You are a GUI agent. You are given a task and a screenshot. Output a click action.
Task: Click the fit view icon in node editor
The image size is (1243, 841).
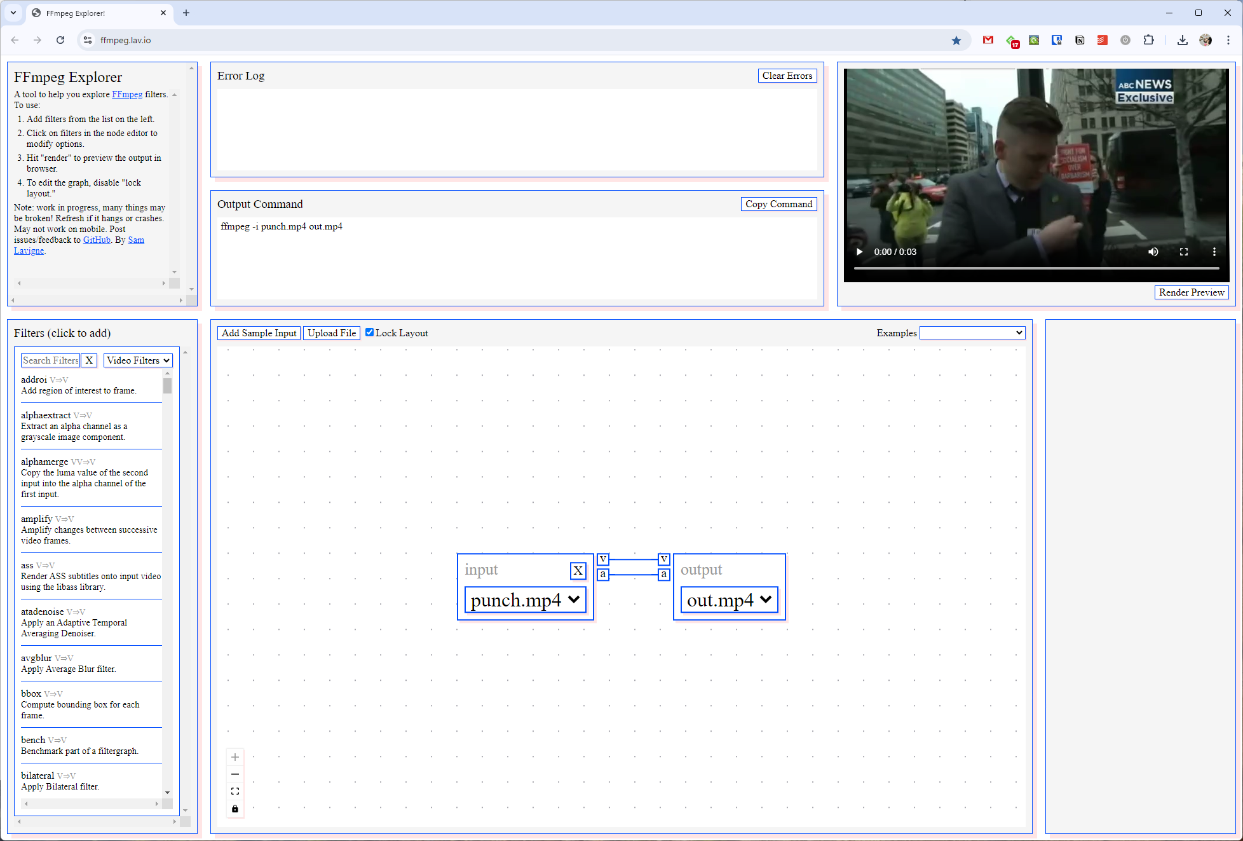coord(235,791)
